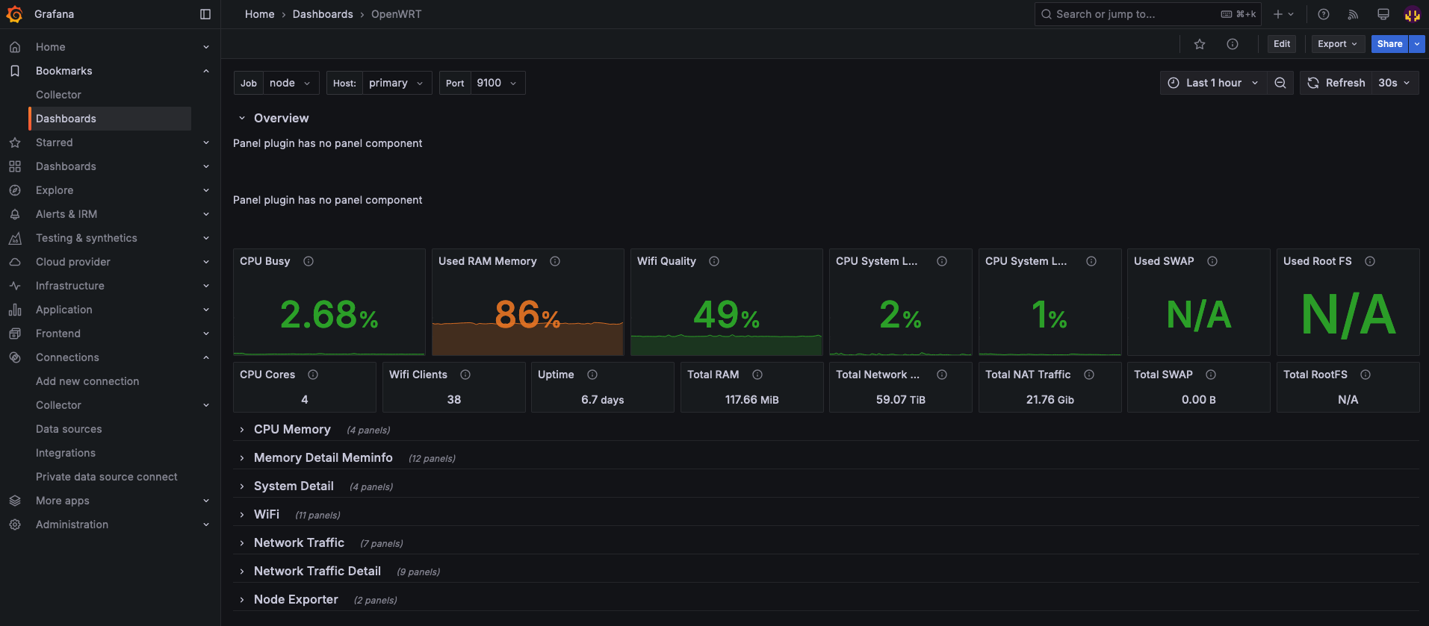Click the Used RAM Memory info icon
This screenshot has height=626, width=1429.
[555, 261]
